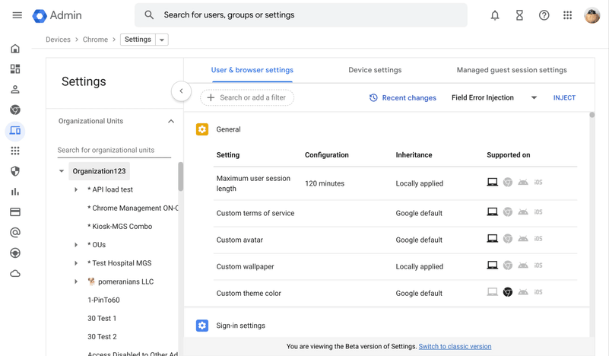Click the Search or add a filter chip

tap(247, 98)
